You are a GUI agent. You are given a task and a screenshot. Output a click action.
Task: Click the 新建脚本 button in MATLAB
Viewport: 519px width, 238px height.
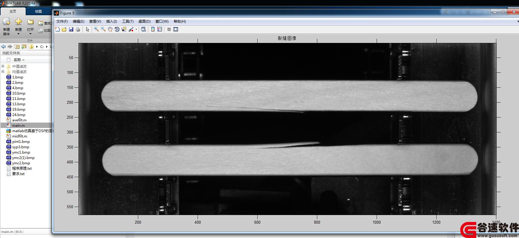[7, 26]
